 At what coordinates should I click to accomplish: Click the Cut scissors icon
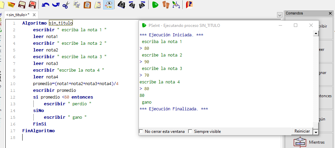[66, 5]
